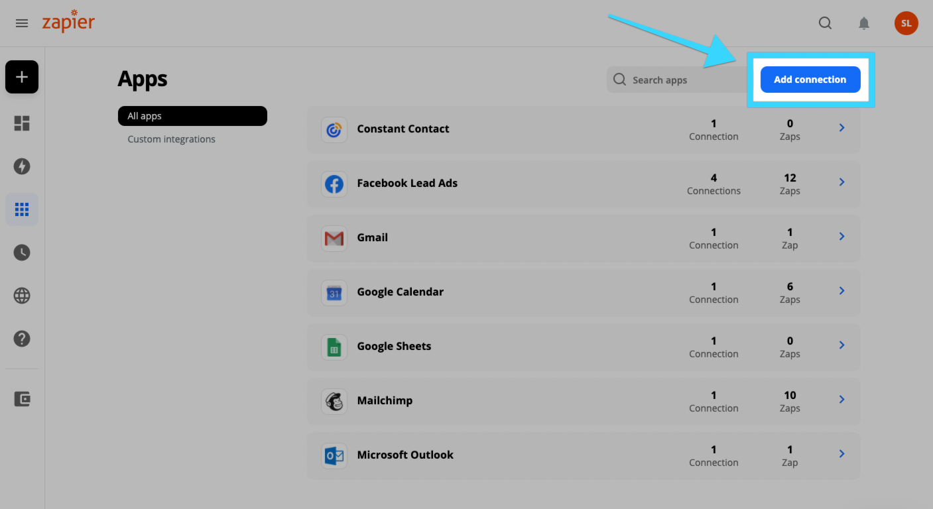This screenshot has height=509, width=933.
Task: Expand the Google Calendar row chevron
Action: pyautogui.click(x=841, y=291)
